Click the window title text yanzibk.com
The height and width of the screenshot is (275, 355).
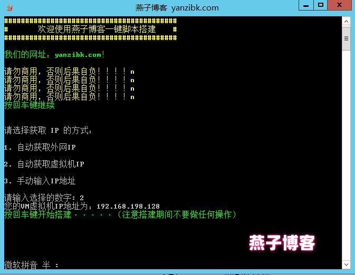pyautogui.click(x=195, y=8)
